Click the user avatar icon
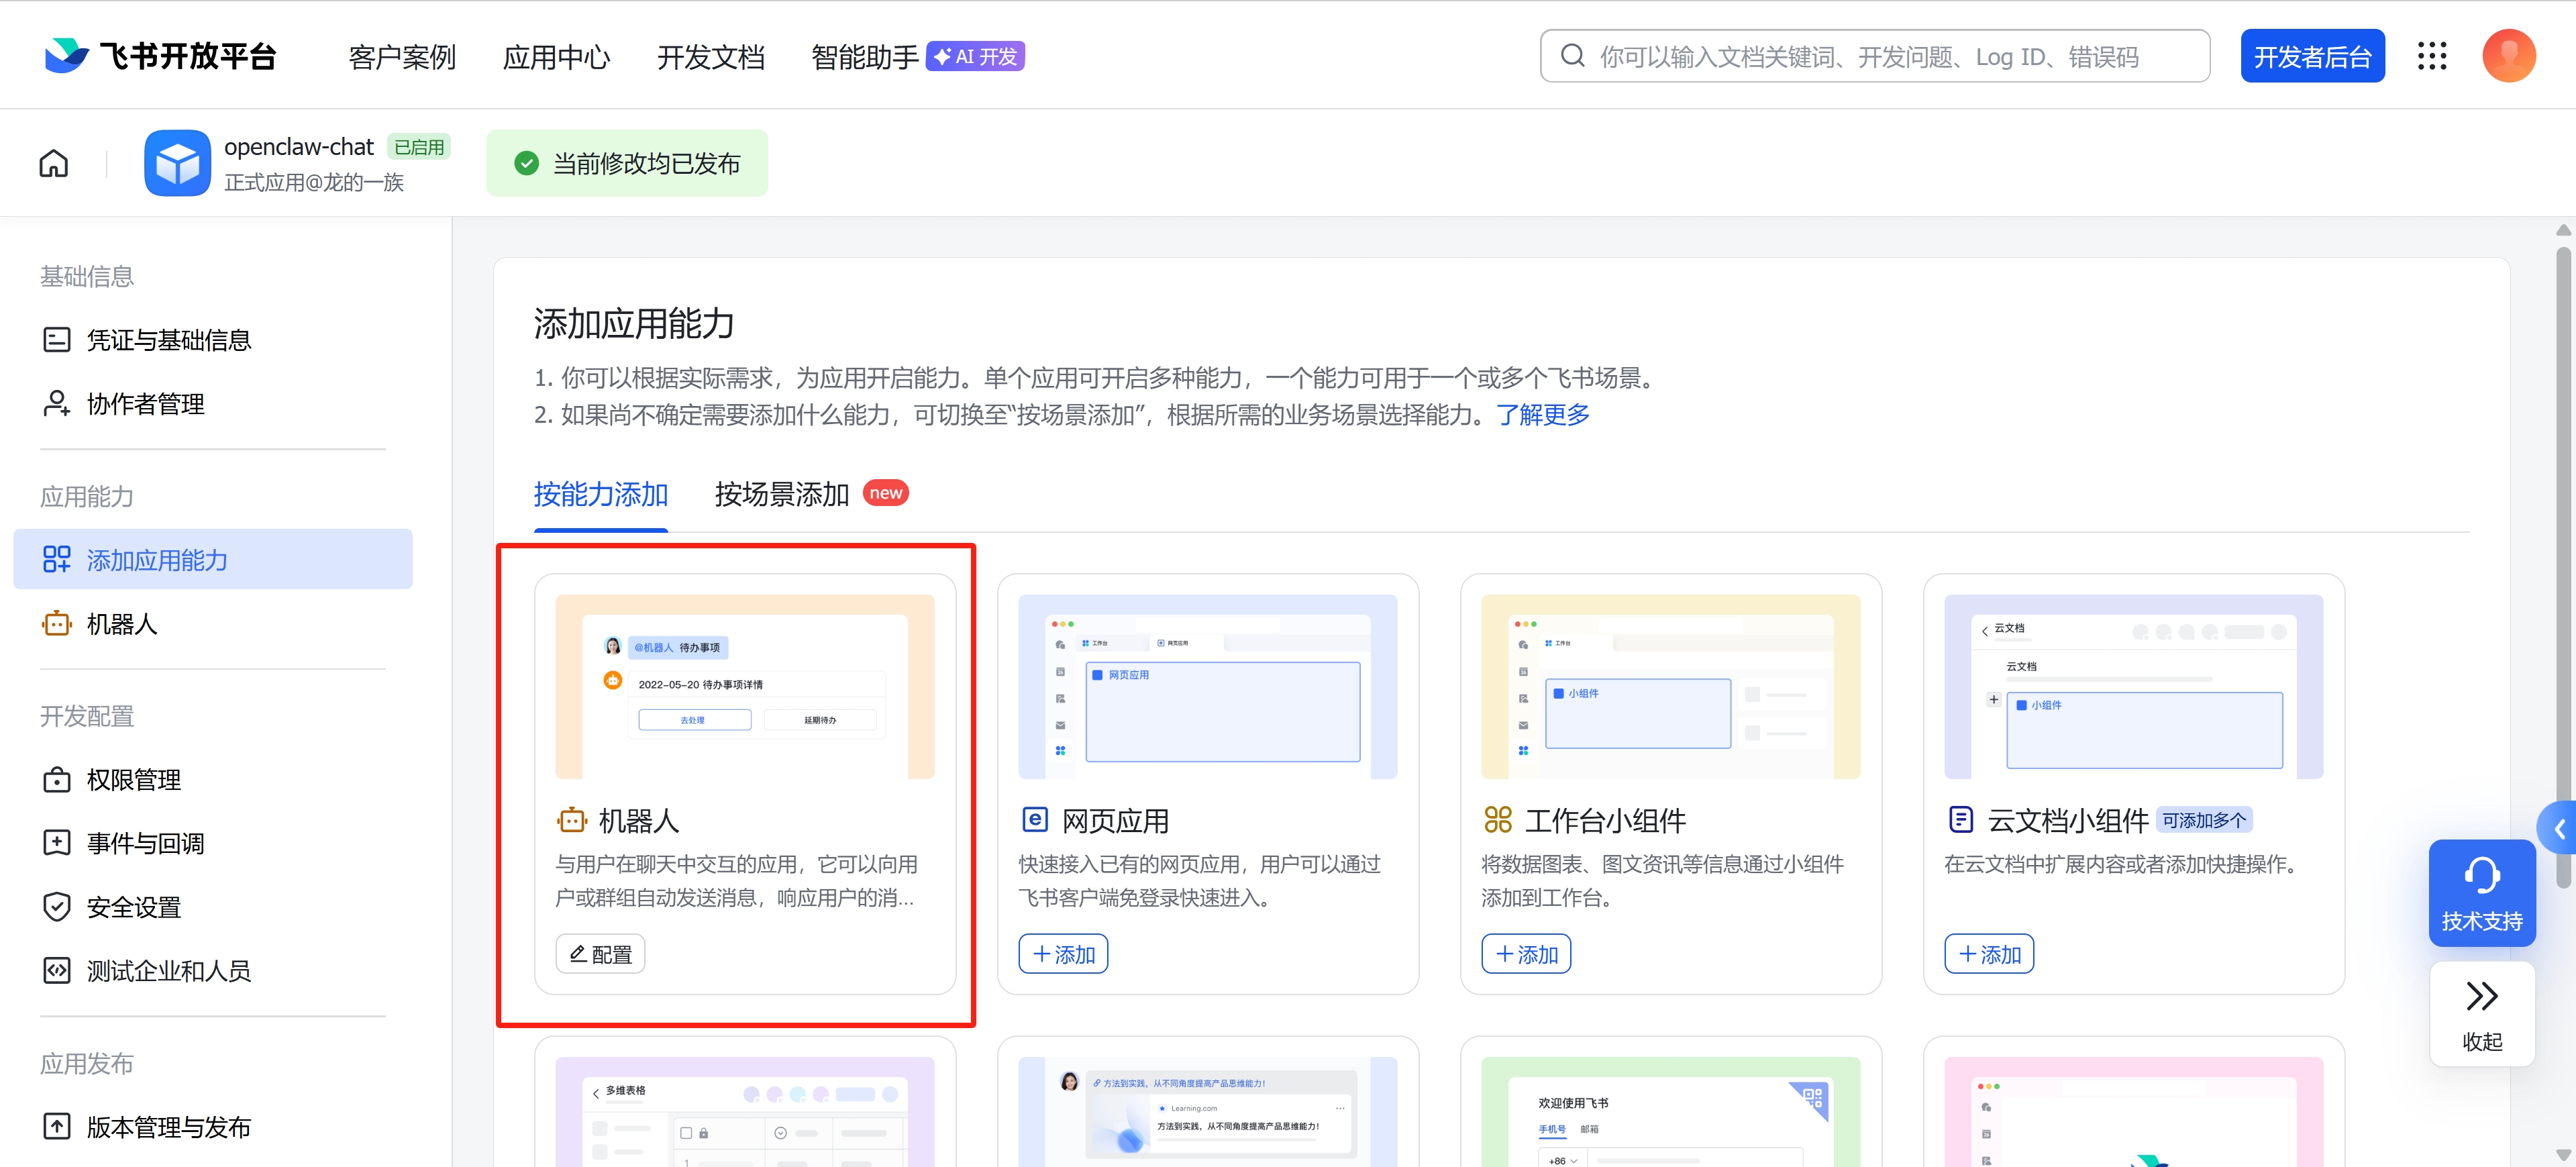 [2508, 56]
